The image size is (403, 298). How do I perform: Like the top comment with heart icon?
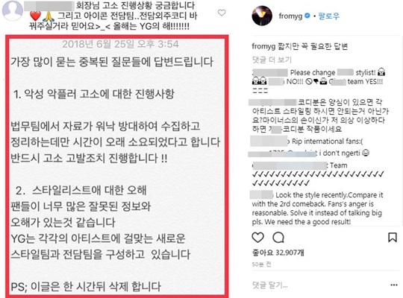[222, 13]
